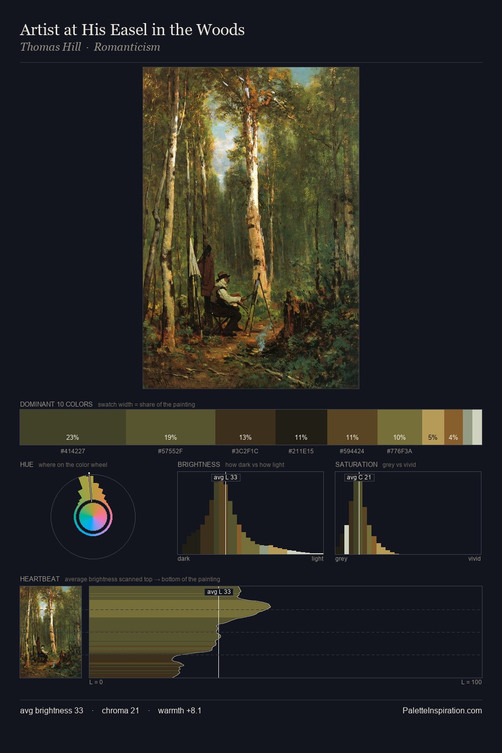
Task: Select the grey-green narrow swatch
Action: pyautogui.click(x=467, y=427)
